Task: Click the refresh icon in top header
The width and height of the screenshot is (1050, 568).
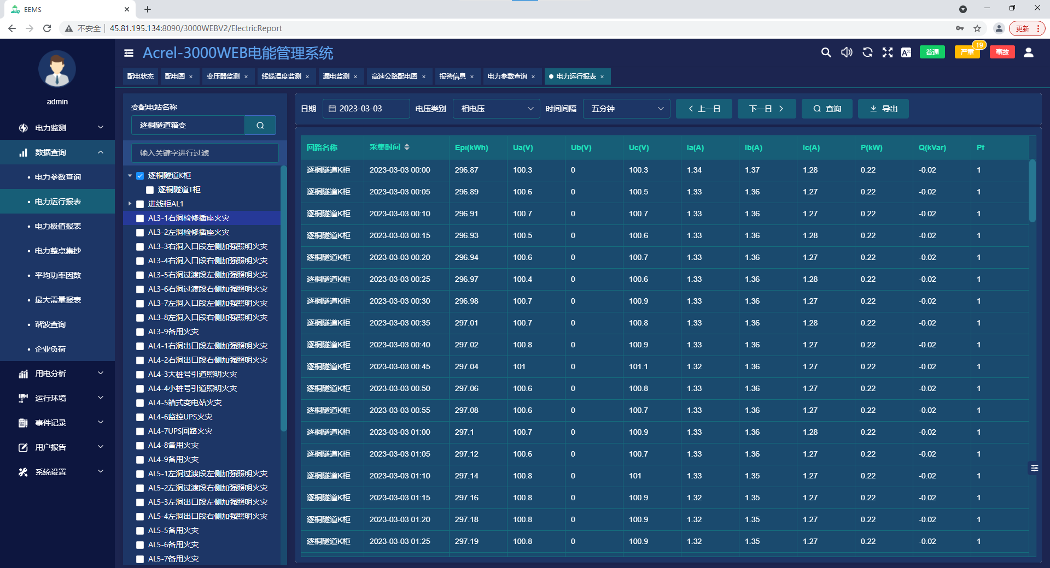Action: click(x=867, y=52)
